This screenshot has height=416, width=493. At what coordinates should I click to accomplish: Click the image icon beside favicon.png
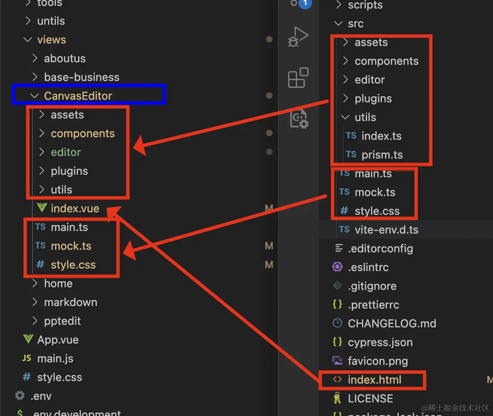point(337,361)
